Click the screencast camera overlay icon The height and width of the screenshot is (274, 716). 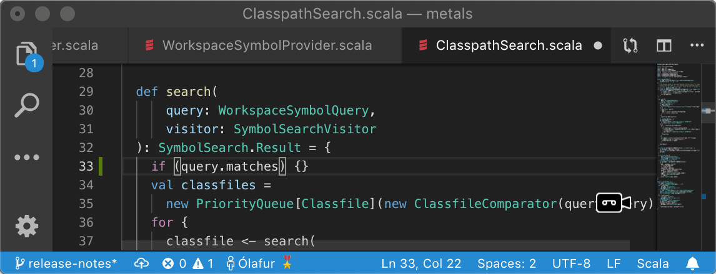pos(612,203)
